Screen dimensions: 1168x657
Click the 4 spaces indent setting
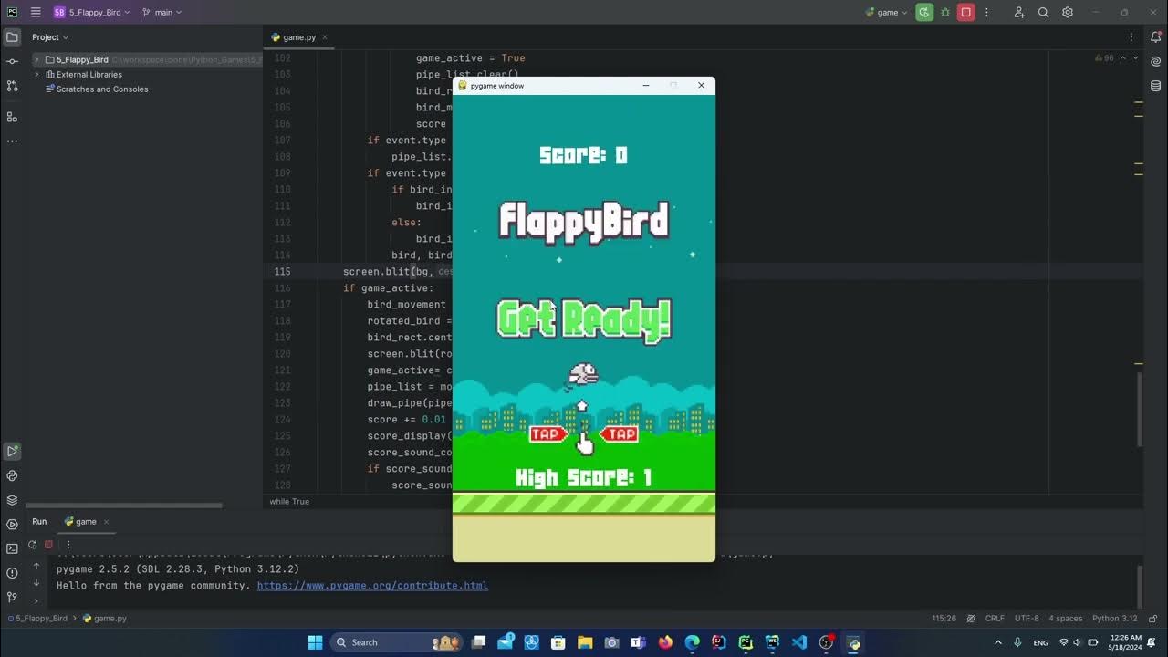[1066, 618]
